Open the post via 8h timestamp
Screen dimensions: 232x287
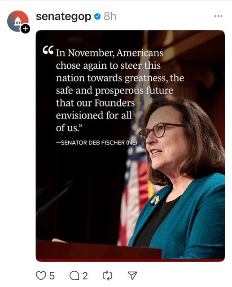click(x=110, y=17)
